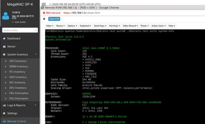Open the Send Keys menu
This screenshot has height=124, width=205.
click(x=99, y=26)
